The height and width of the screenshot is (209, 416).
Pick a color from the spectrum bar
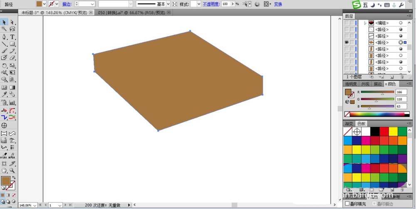377,114
